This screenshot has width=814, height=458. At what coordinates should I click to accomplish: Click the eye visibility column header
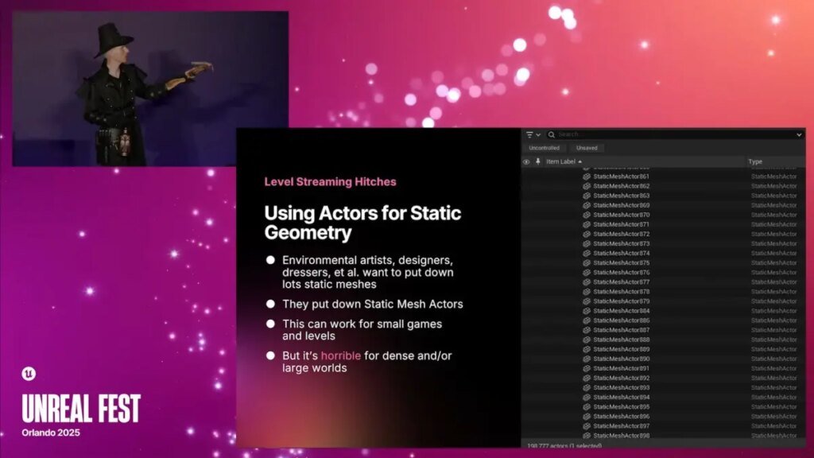tap(526, 161)
